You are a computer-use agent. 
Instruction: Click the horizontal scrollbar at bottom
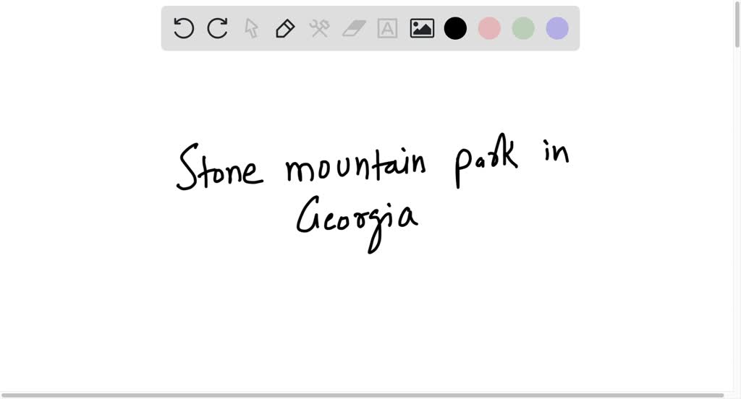[363, 395]
